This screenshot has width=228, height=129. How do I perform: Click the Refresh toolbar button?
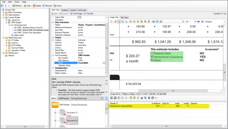17,5
